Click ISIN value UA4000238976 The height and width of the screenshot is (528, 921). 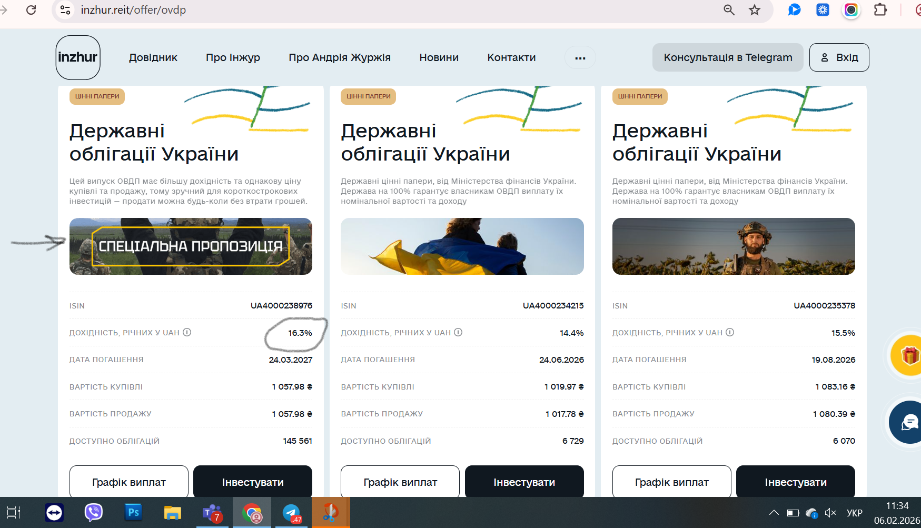pyautogui.click(x=281, y=305)
